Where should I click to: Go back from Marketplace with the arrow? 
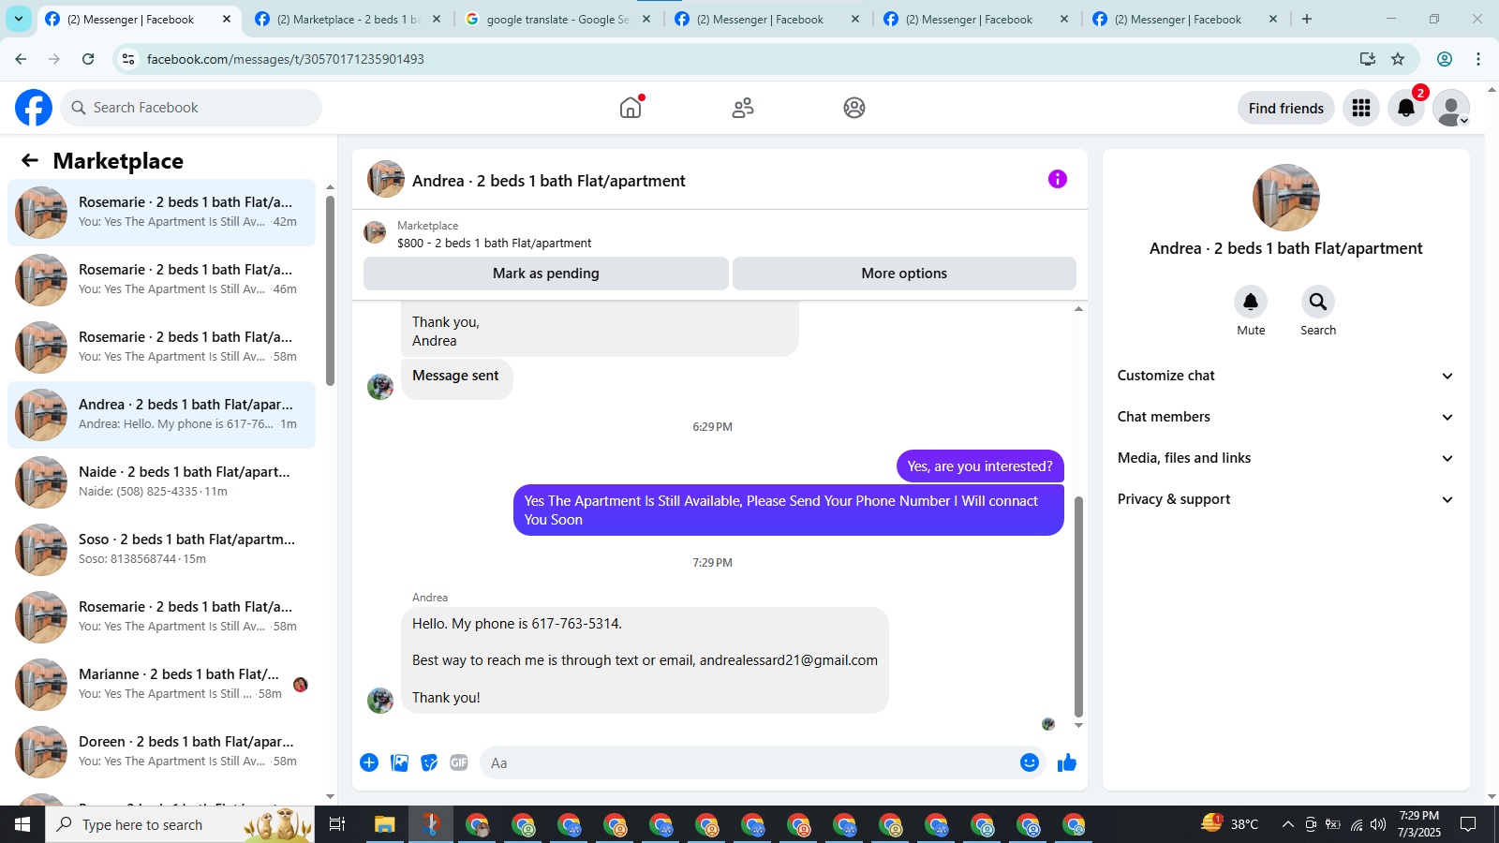click(30, 160)
